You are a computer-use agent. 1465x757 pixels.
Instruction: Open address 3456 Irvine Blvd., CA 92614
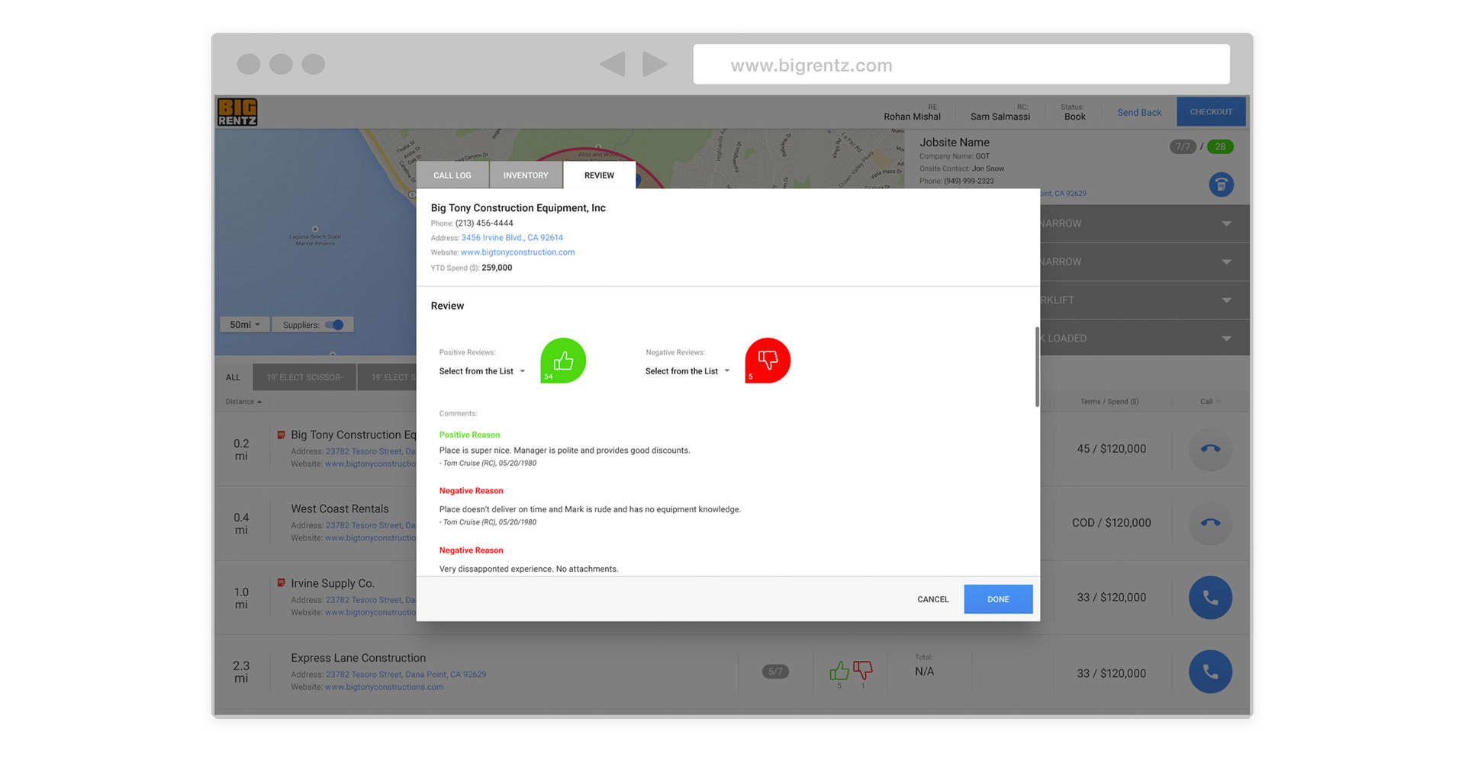pyautogui.click(x=512, y=238)
